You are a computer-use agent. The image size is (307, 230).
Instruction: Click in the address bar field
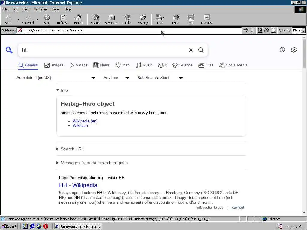tap(129, 30)
